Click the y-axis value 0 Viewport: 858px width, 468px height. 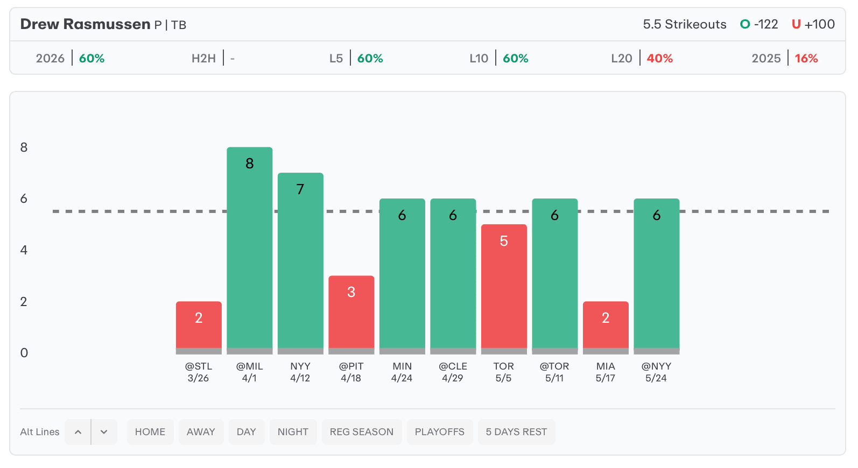pyautogui.click(x=24, y=353)
